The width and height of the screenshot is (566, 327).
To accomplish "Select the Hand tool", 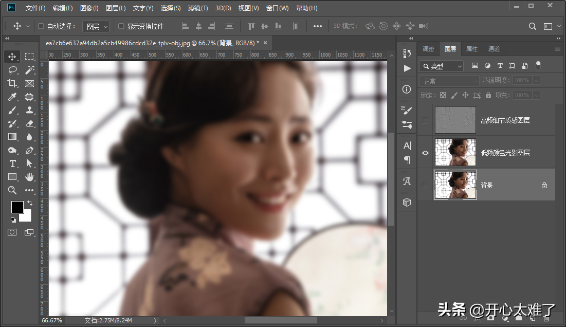I will 29,177.
